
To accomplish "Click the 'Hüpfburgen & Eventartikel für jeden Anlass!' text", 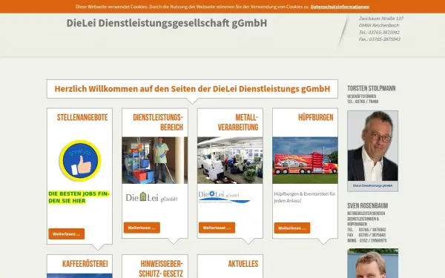I will click(x=305, y=197).
